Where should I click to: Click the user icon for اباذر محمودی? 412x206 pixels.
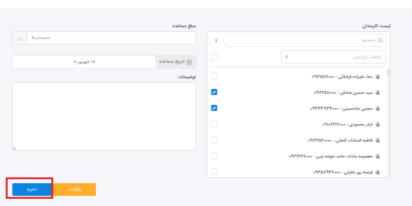coord(377,124)
